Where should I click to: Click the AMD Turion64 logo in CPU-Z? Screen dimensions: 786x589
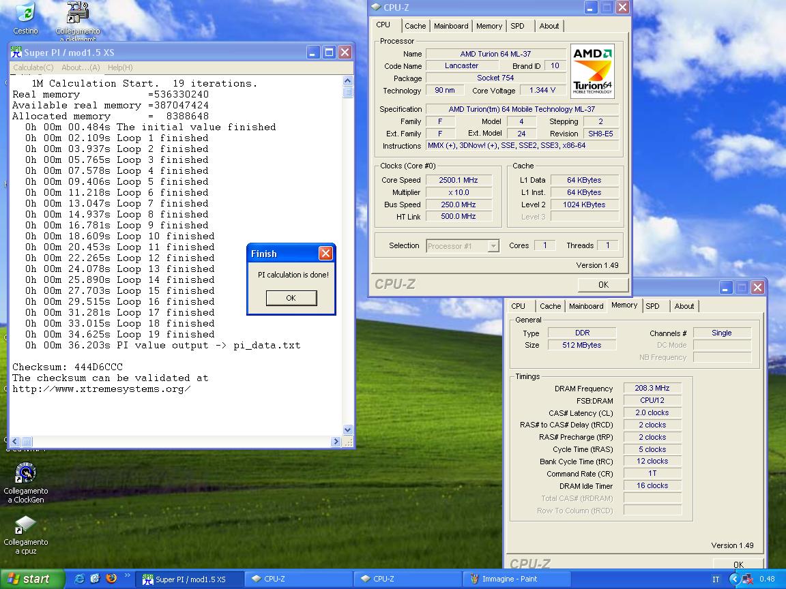coord(592,71)
